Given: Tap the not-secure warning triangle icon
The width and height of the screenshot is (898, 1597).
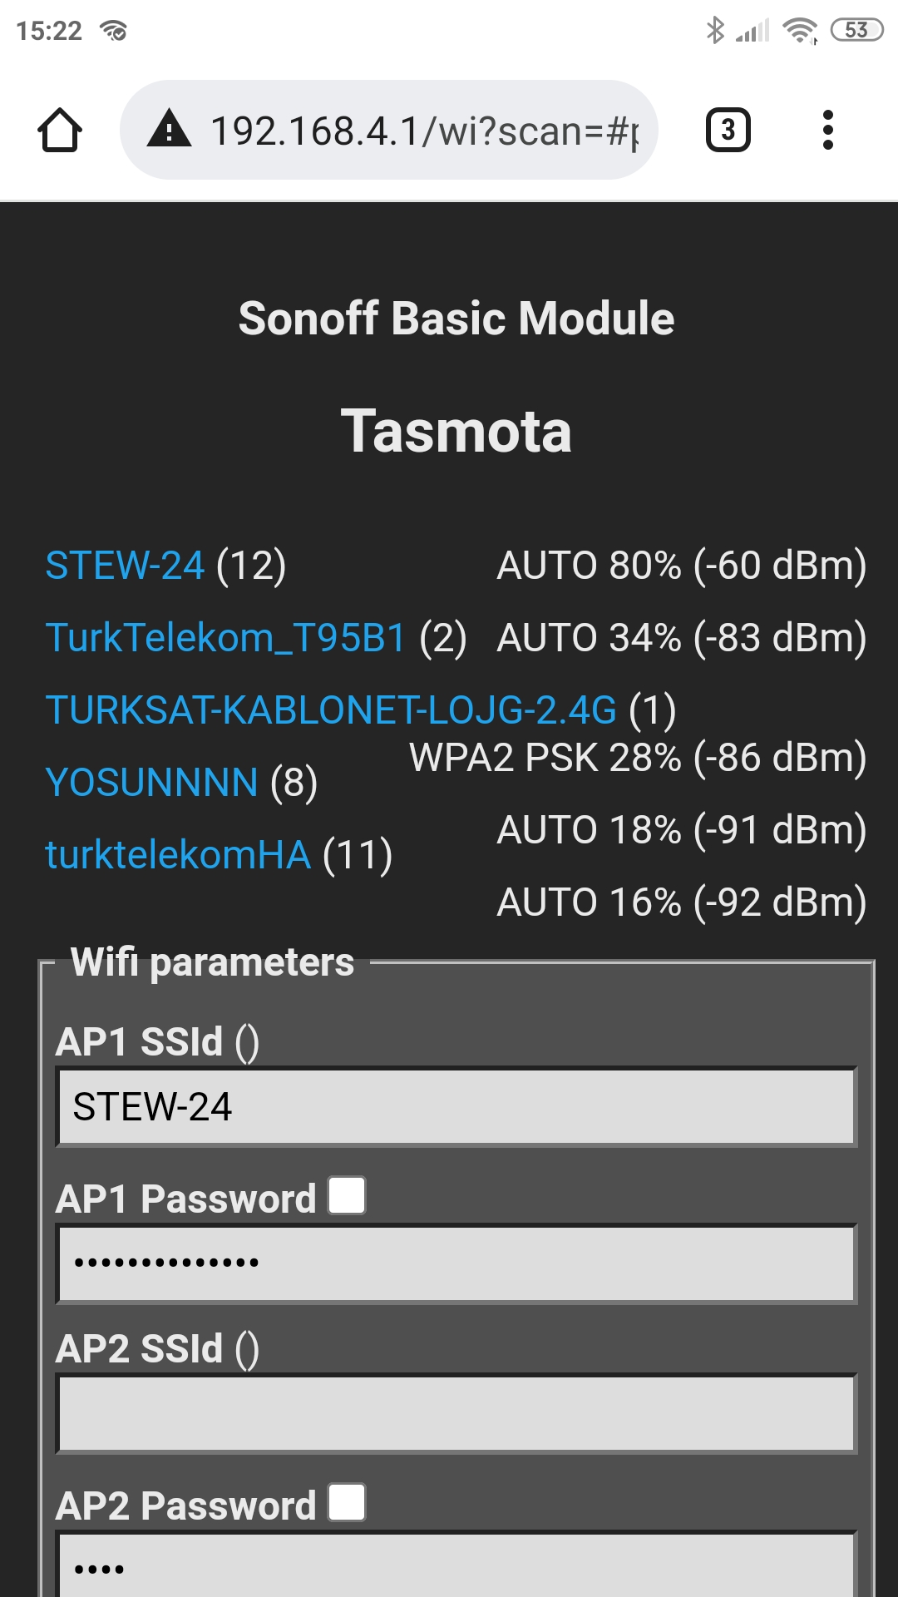Looking at the screenshot, I should click(x=170, y=130).
